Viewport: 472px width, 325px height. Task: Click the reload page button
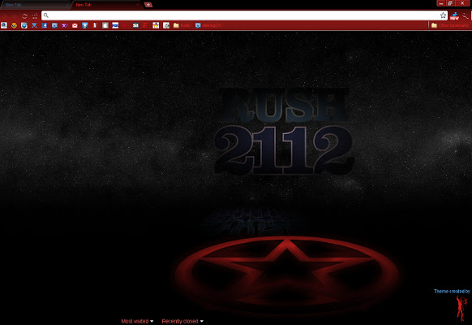coord(24,16)
